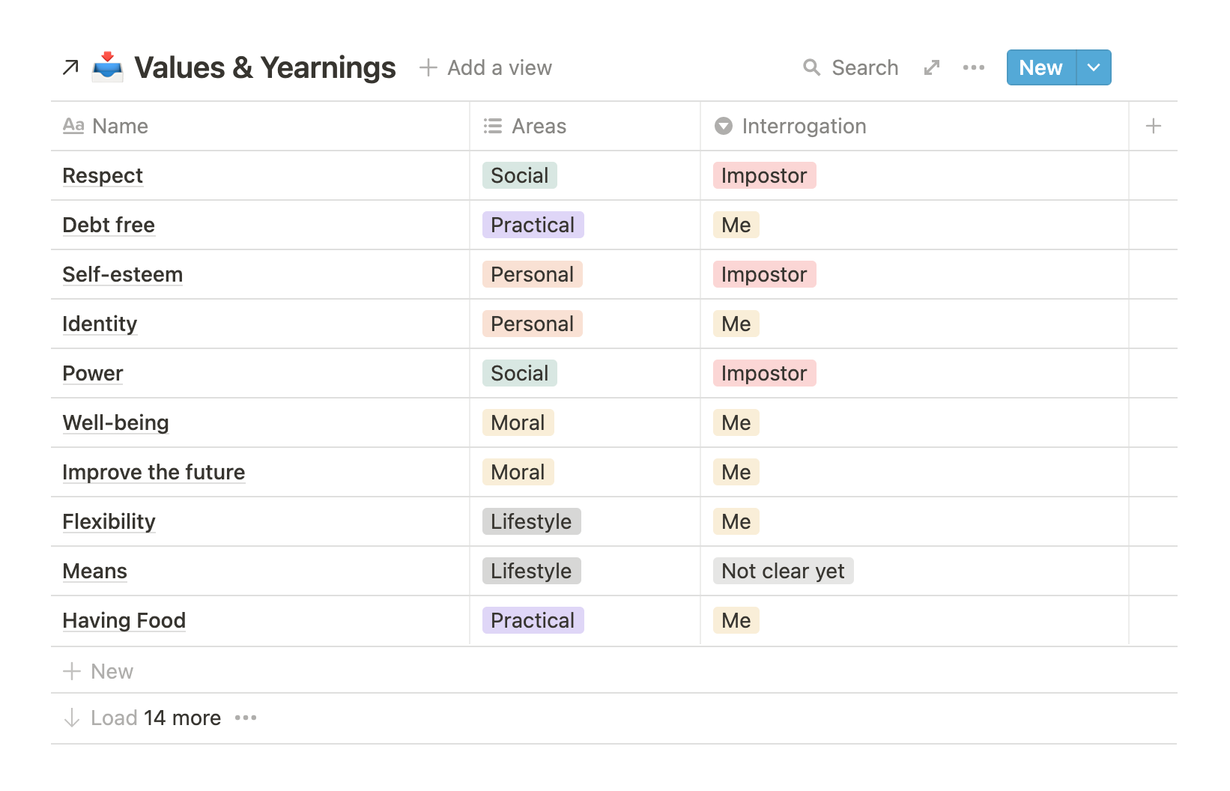Viewport: 1230px width, 791px height.
Task: Open the Respect page
Action: click(103, 175)
